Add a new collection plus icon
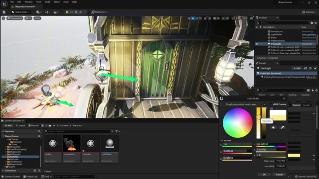Screen dimensions: 319x179 [35, 171]
